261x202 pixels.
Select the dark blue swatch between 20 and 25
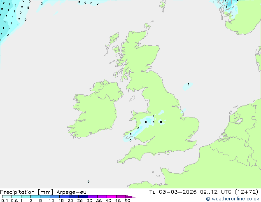[x=75, y=197]
